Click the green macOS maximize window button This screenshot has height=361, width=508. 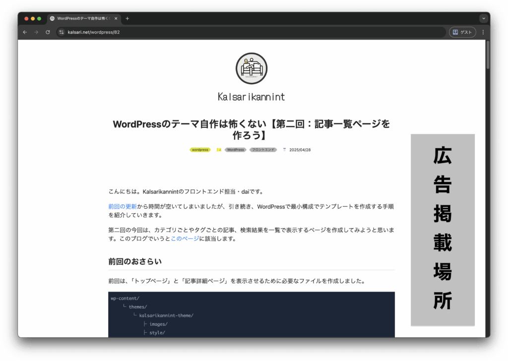point(39,18)
